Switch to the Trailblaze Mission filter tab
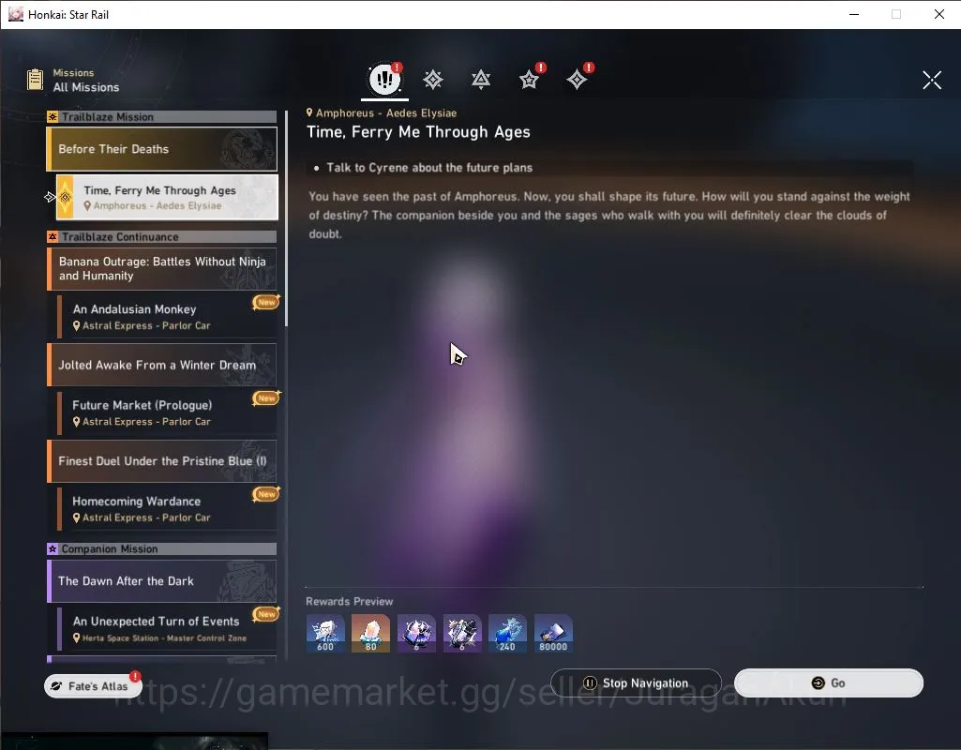Screen dimensions: 961x750 coord(433,80)
